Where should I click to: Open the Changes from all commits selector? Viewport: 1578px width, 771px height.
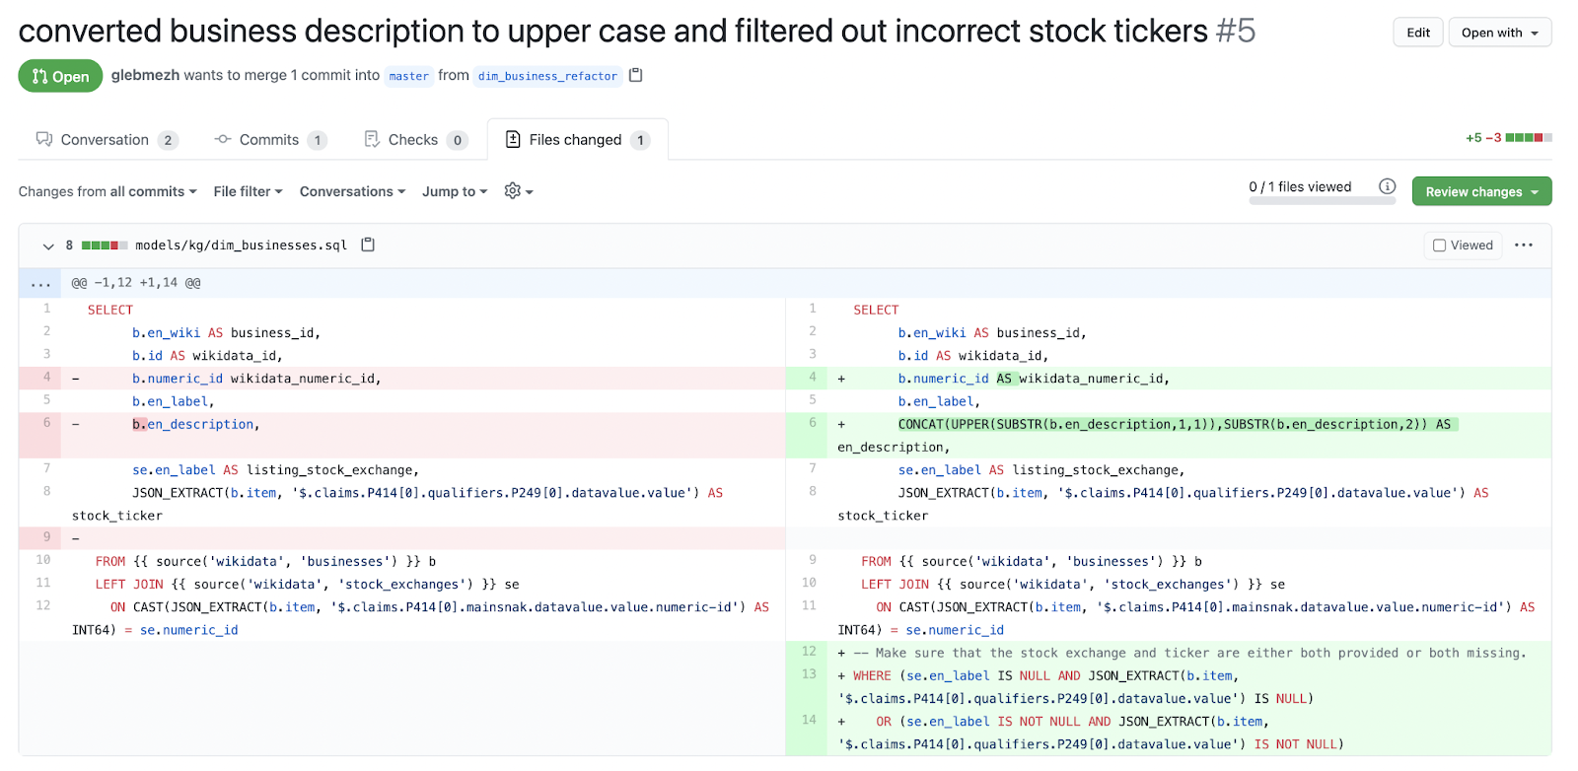click(108, 191)
